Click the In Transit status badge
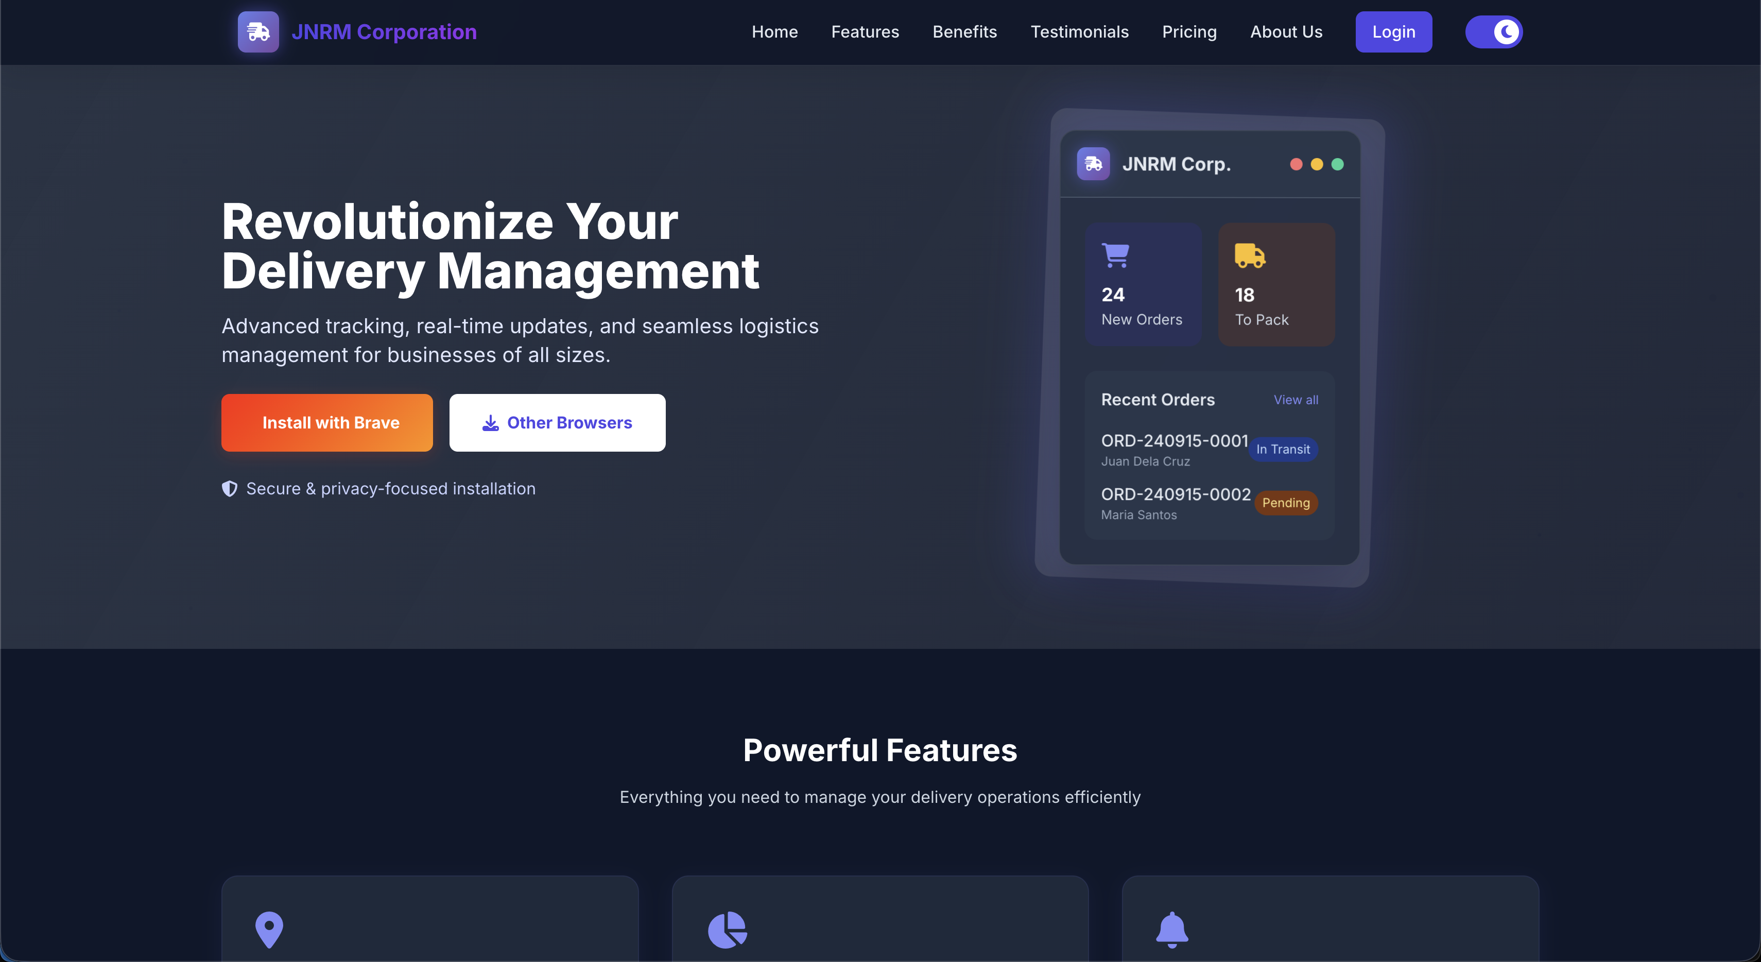The width and height of the screenshot is (1761, 962). [1283, 449]
